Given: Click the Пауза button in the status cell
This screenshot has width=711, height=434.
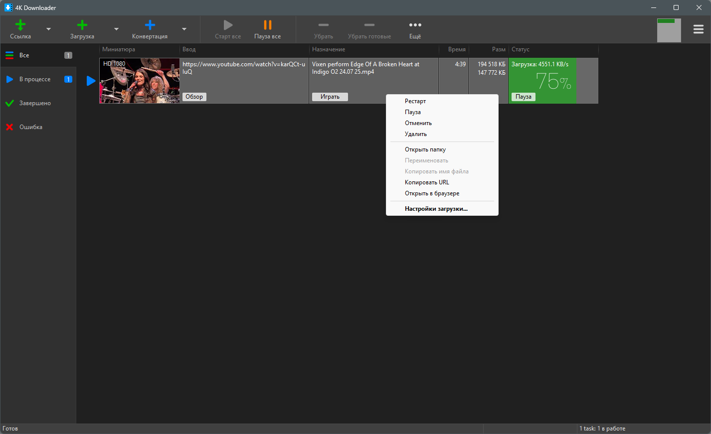Looking at the screenshot, I should [523, 97].
